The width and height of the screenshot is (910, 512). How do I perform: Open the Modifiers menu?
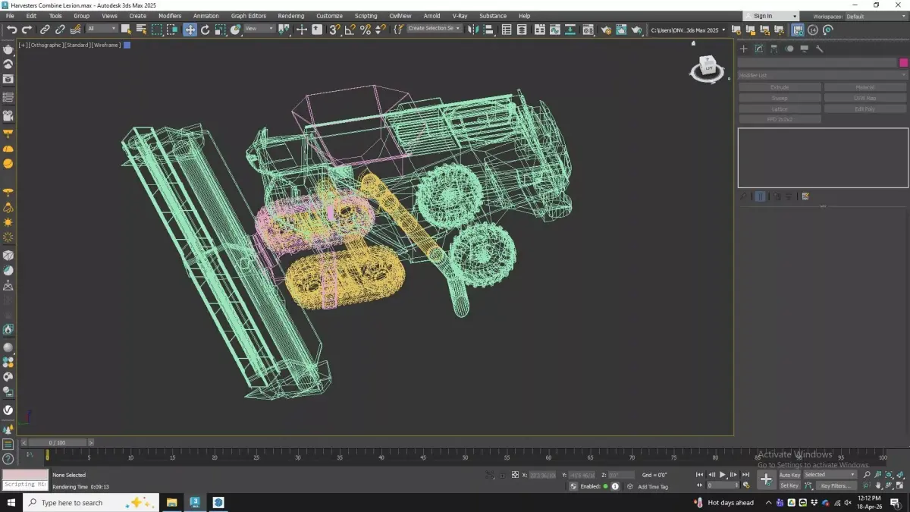(170, 16)
